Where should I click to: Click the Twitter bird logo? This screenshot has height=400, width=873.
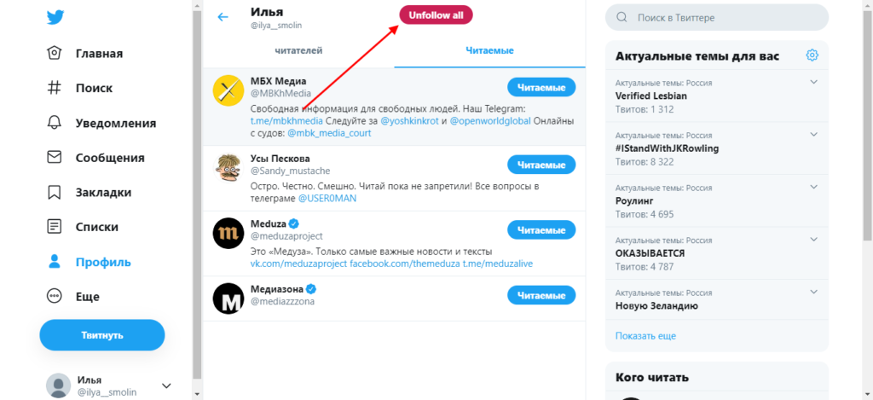(x=55, y=18)
